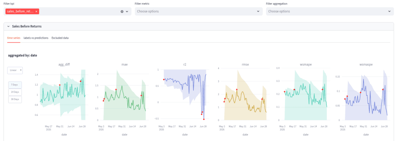This screenshot has width=396, height=141.
Task: Switch to labels vs predictions tab
Action: click(x=36, y=38)
